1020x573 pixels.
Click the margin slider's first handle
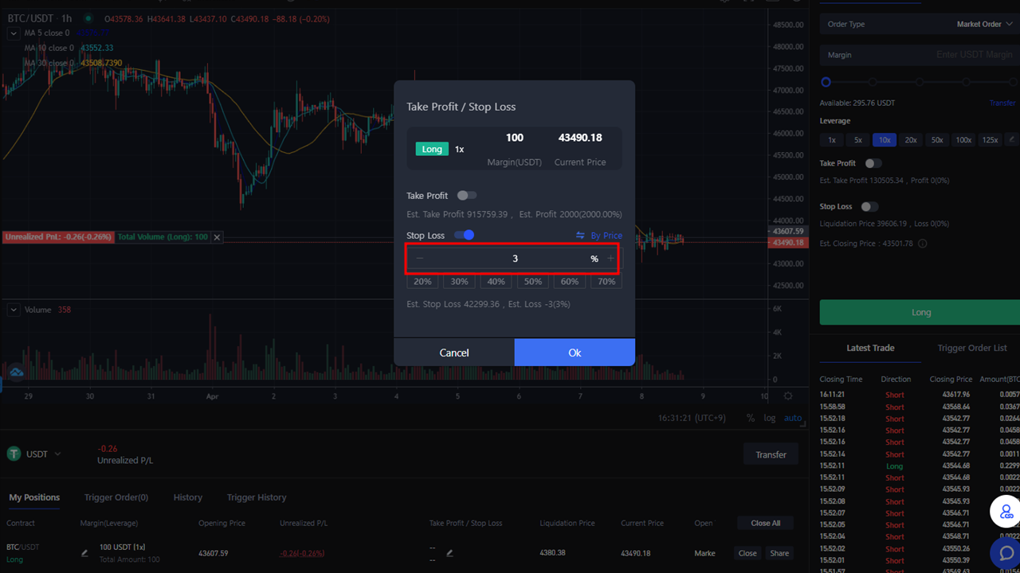(x=826, y=82)
